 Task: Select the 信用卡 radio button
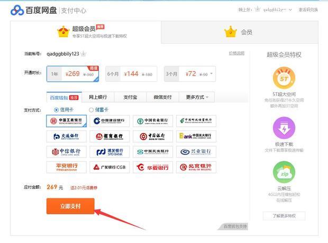(56, 110)
